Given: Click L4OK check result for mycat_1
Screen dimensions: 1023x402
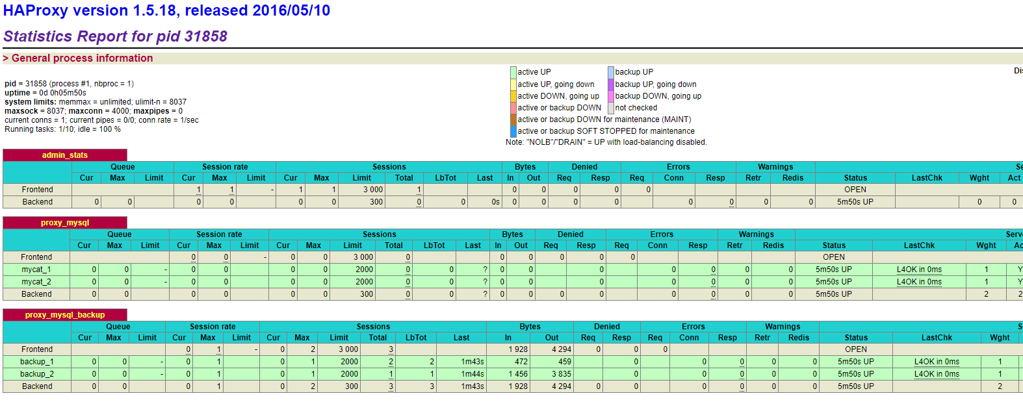Looking at the screenshot, I should coord(918,270).
